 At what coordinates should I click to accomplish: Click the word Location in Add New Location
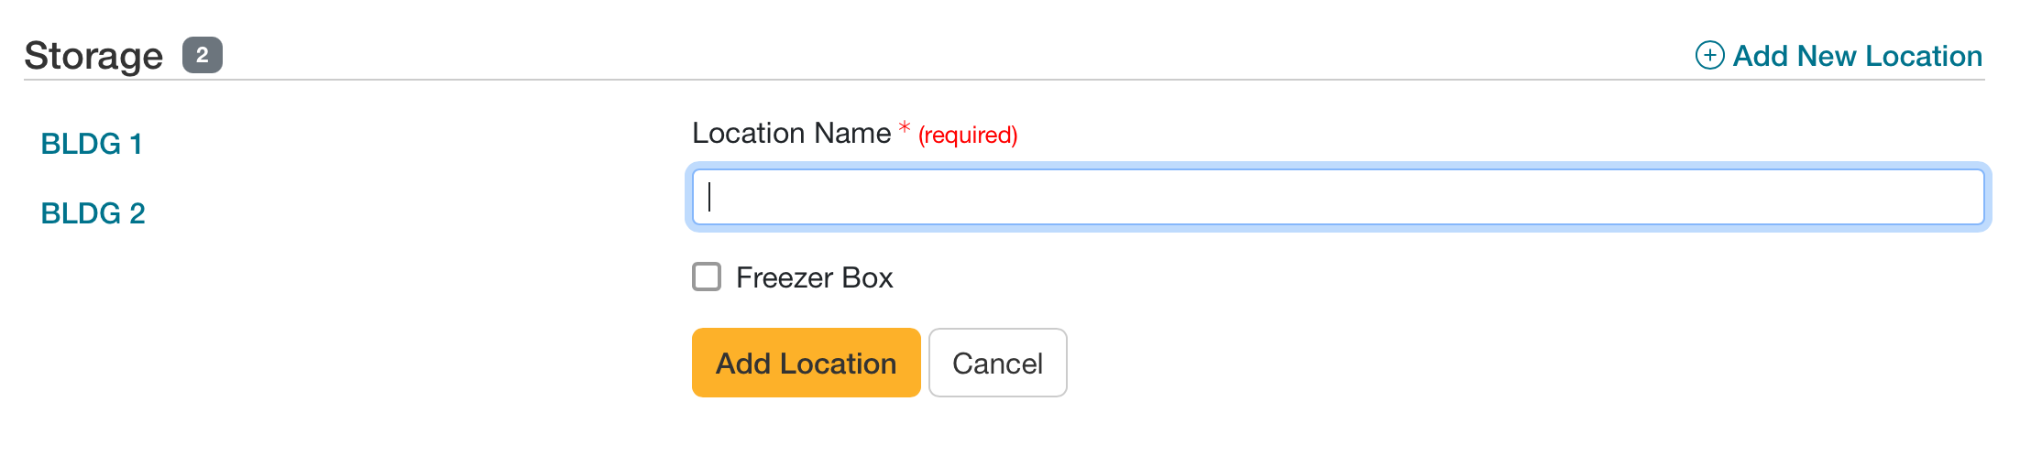(x=1924, y=56)
